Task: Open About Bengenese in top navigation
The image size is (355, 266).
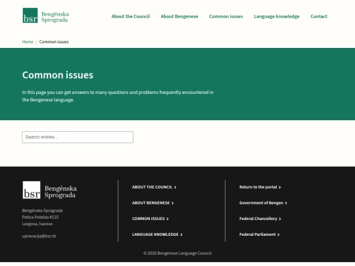Action: [x=179, y=16]
